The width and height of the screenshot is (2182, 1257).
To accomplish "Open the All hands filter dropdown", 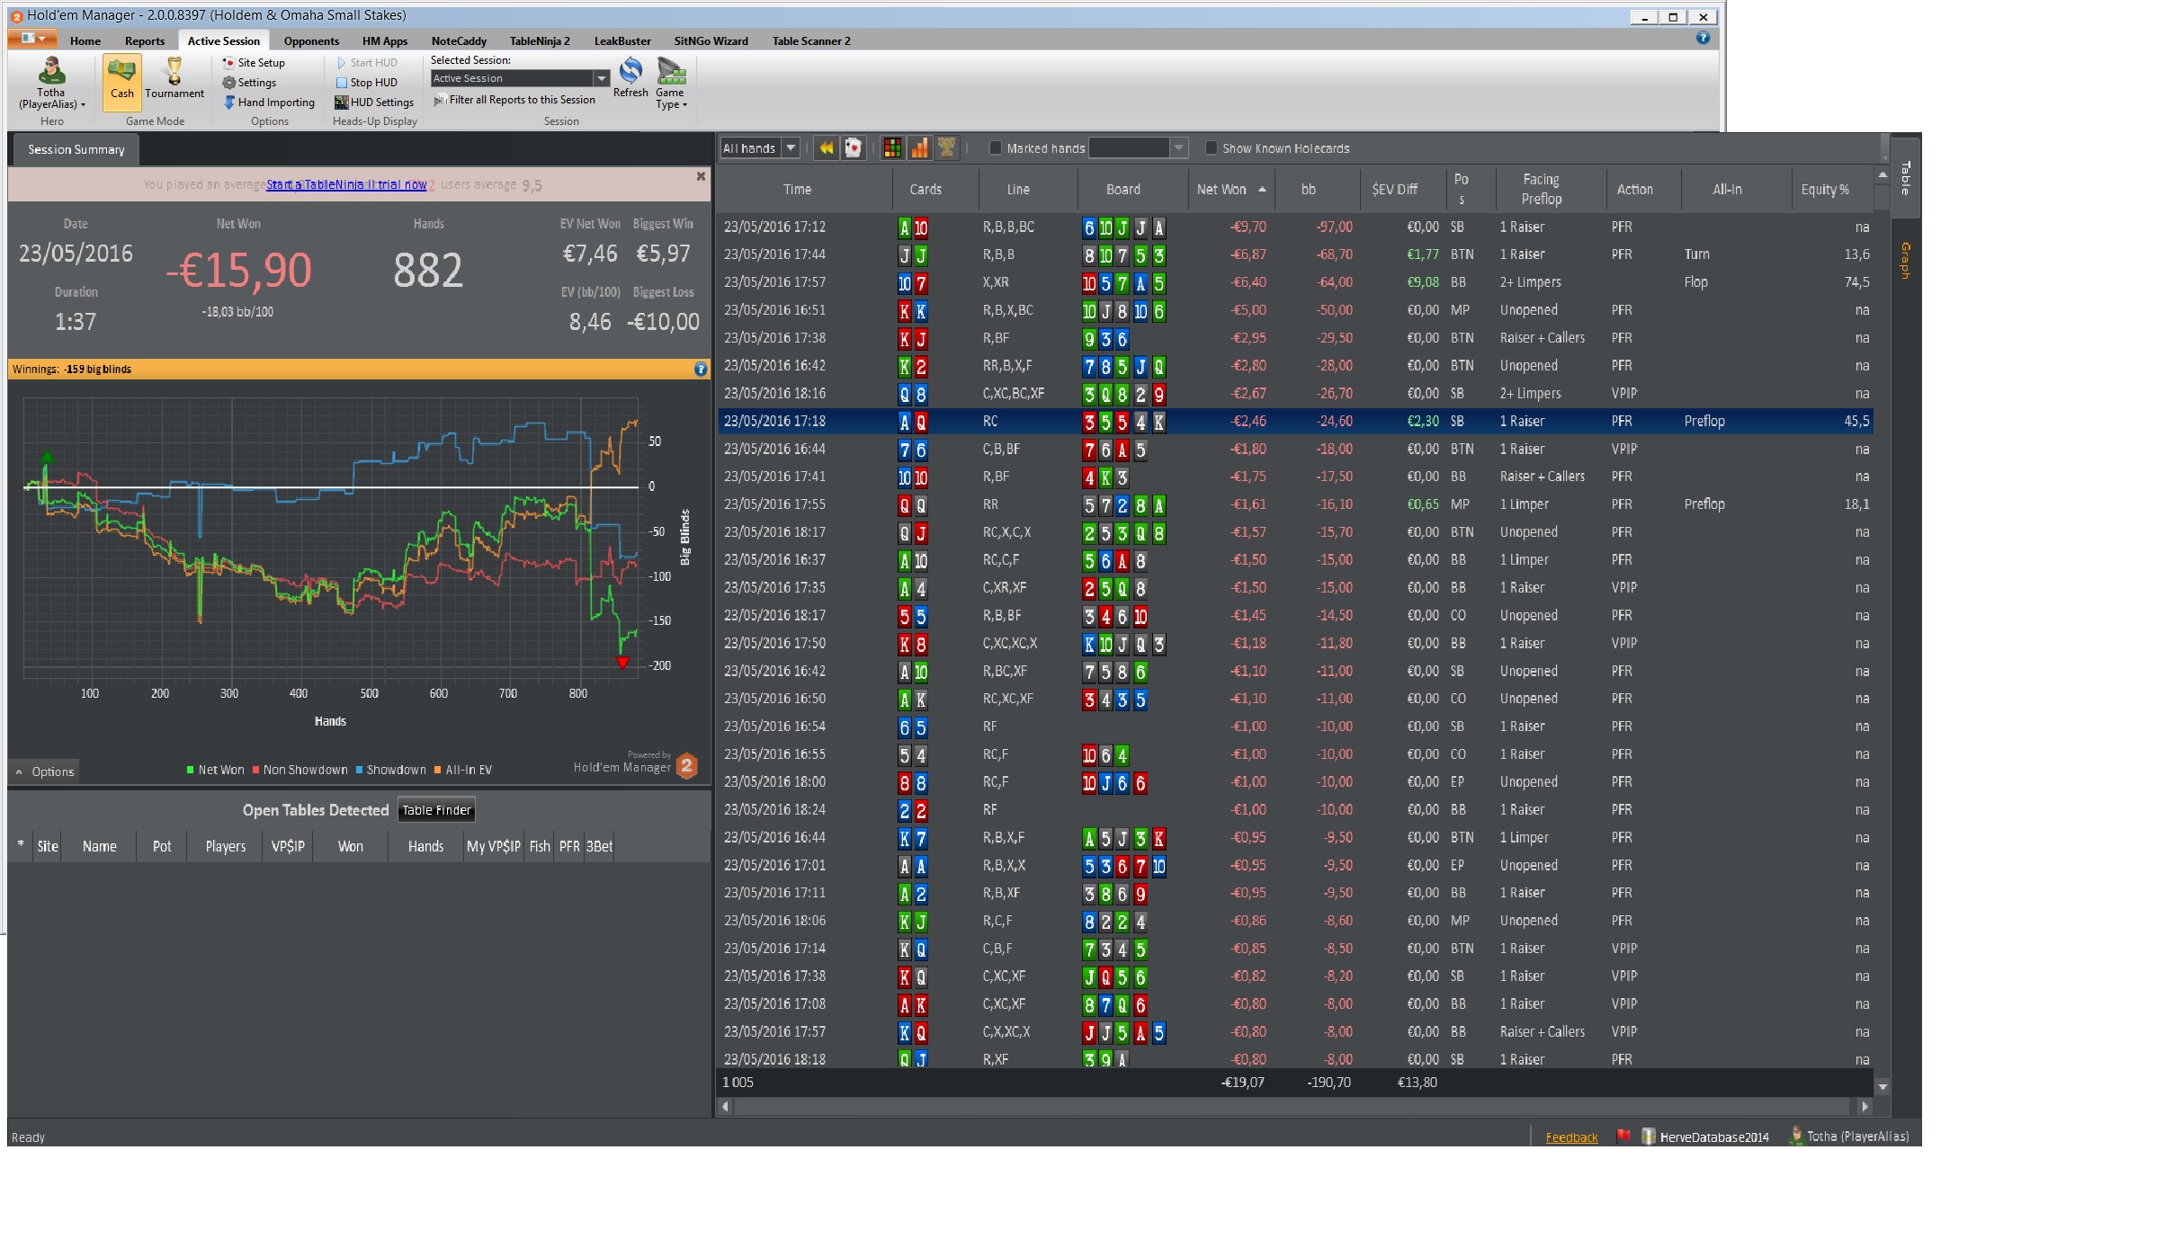I will click(790, 148).
